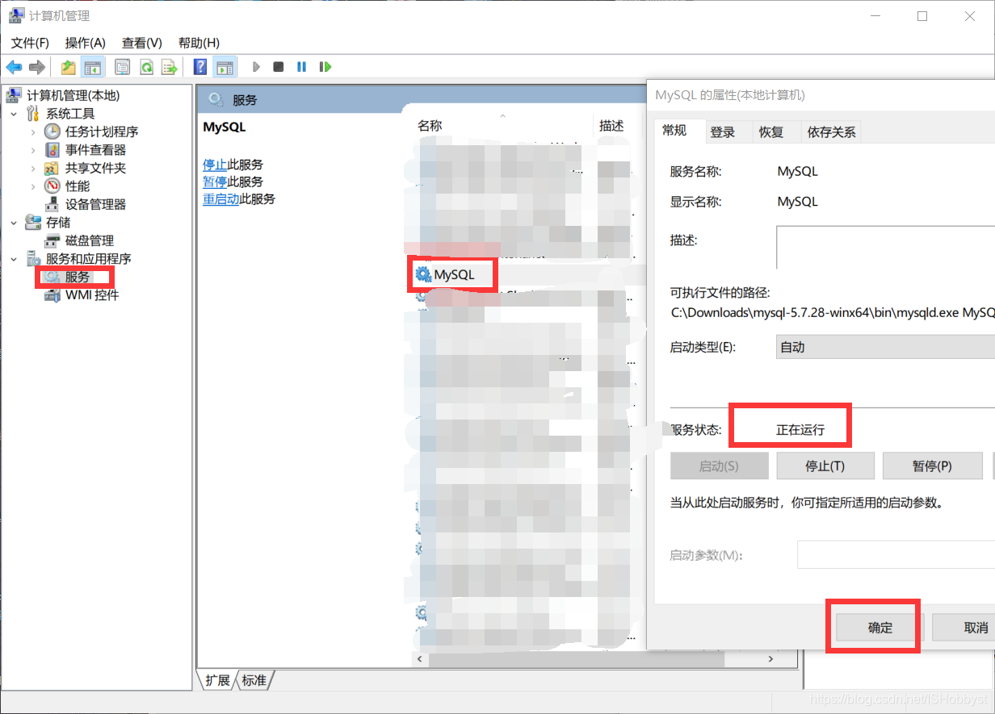The width and height of the screenshot is (995, 714).
Task: Click the 启动(S) button
Action: tap(719, 466)
